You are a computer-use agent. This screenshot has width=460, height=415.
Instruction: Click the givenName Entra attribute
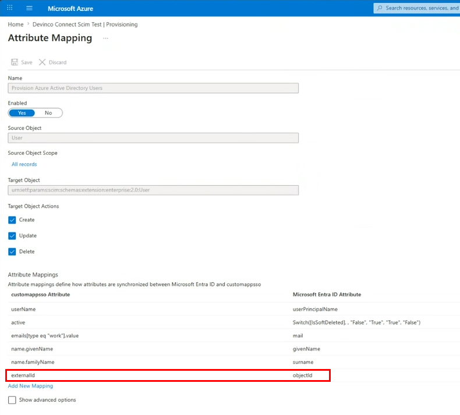click(306, 349)
